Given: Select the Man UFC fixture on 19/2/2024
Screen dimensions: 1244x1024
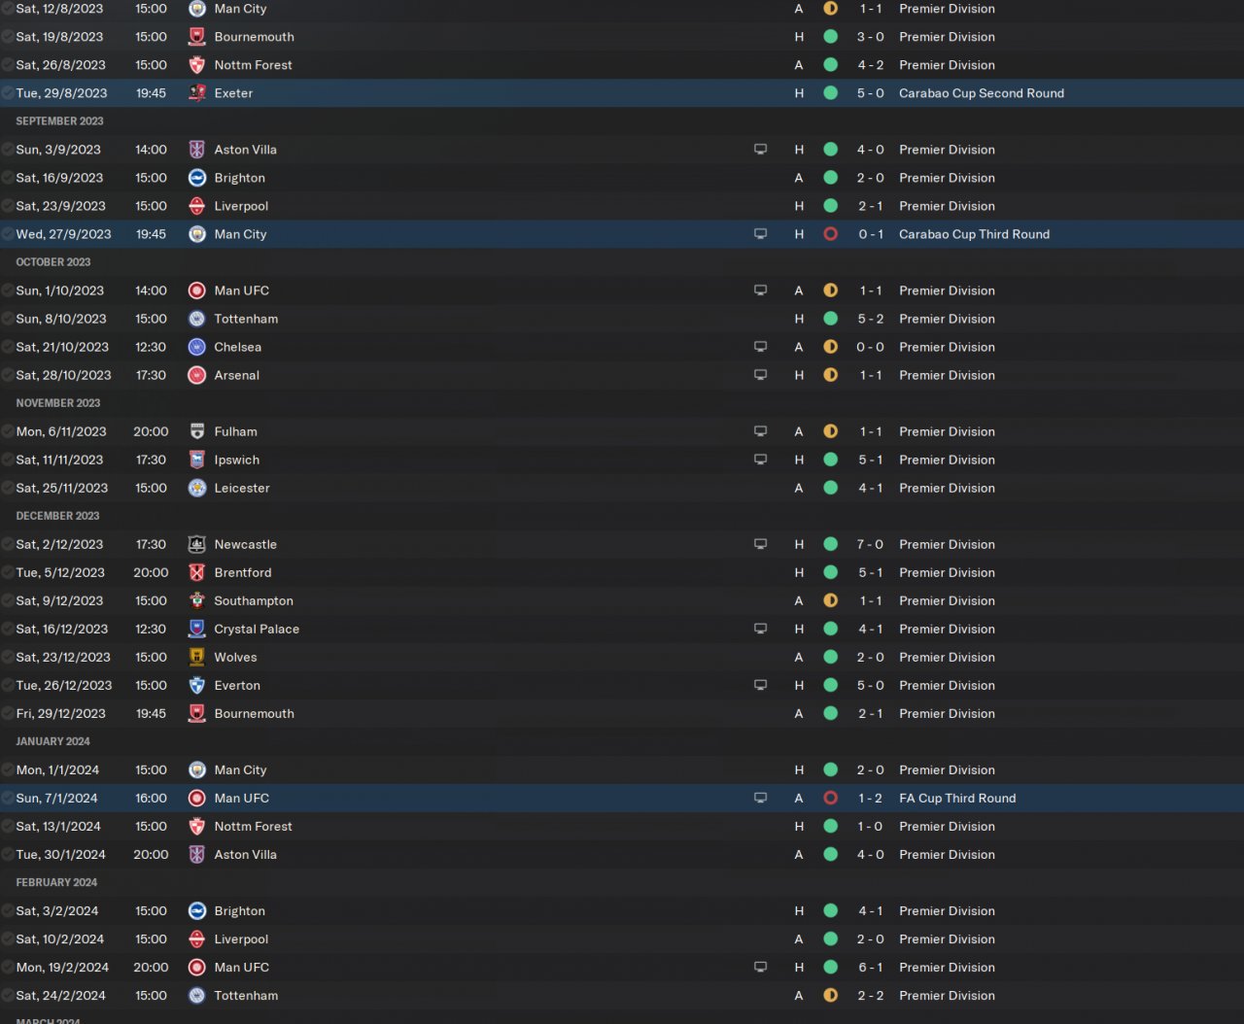Looking at the screenshot, I should click(x=622, y=967).
